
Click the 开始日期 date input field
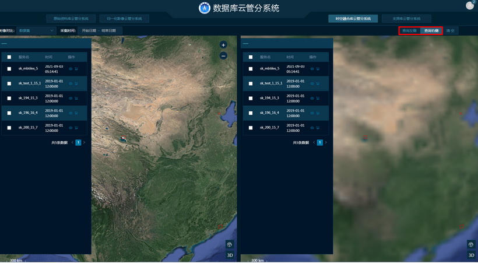click(x=90, y=30)
